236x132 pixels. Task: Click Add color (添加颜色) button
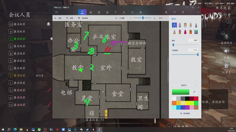(185, 114)
